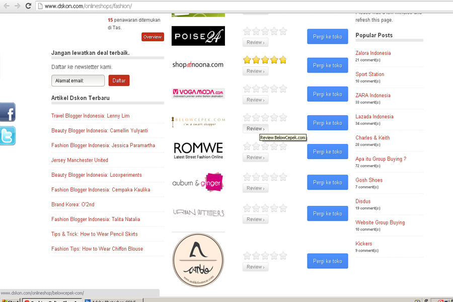Click the Overview red button
This screenshot has width=453, height=302.
[153, 37]
